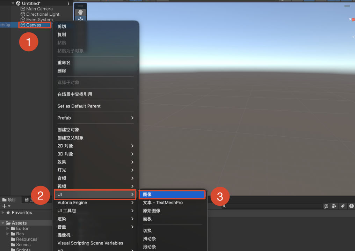The width and height of the screenshot is (355, 251).
Task: Open the Prefab submenu
Action: (95, 118)
